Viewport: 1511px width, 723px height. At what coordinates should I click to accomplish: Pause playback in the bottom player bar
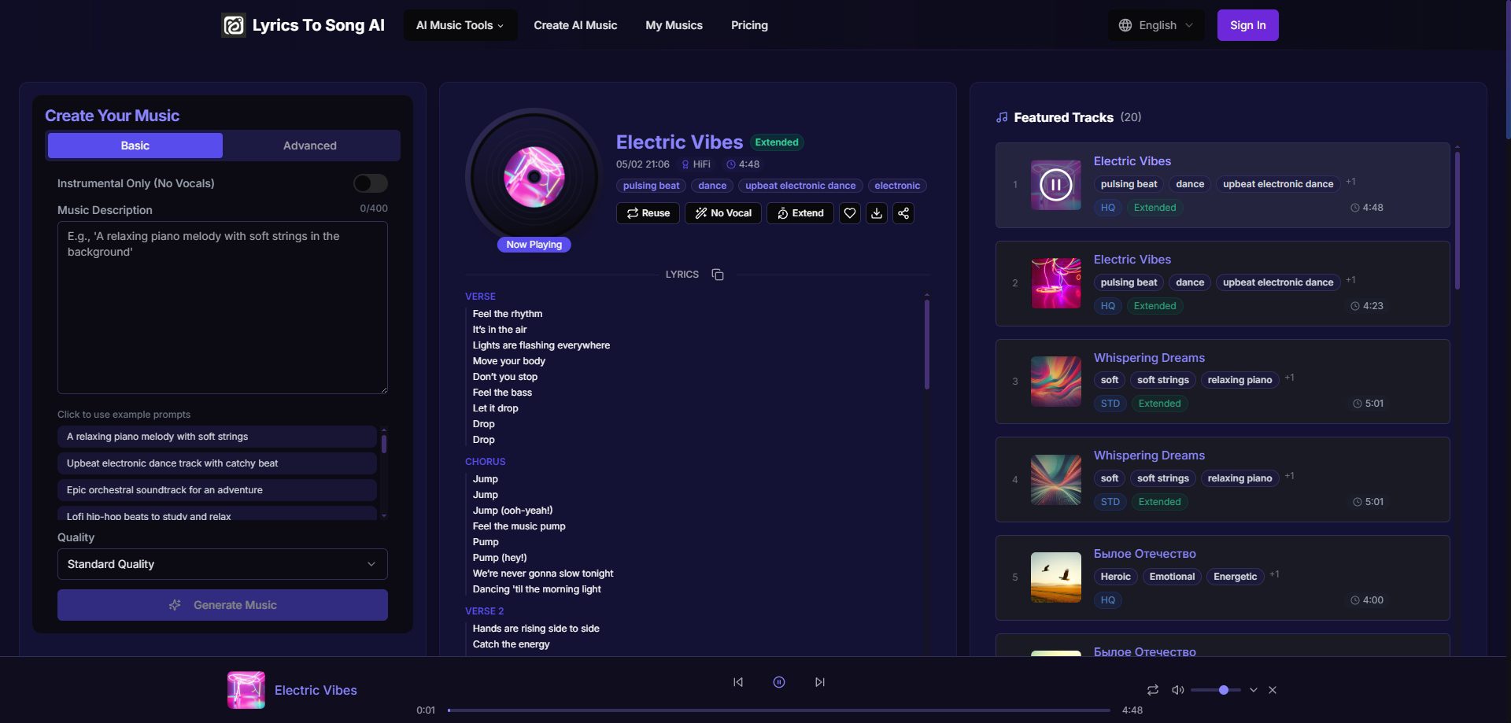click(x=778, y=682)
